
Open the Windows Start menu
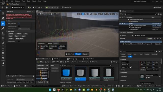50,90
